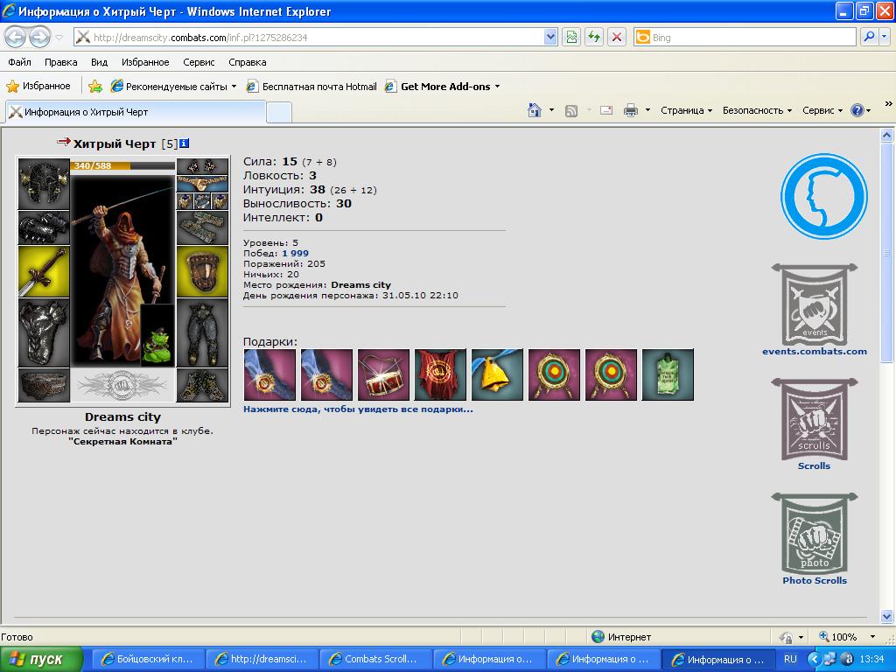The height and width of the screenshot is (672, 896).
Task: Expand the Get More Add-ons dropdown
Action: coord(497,87)
